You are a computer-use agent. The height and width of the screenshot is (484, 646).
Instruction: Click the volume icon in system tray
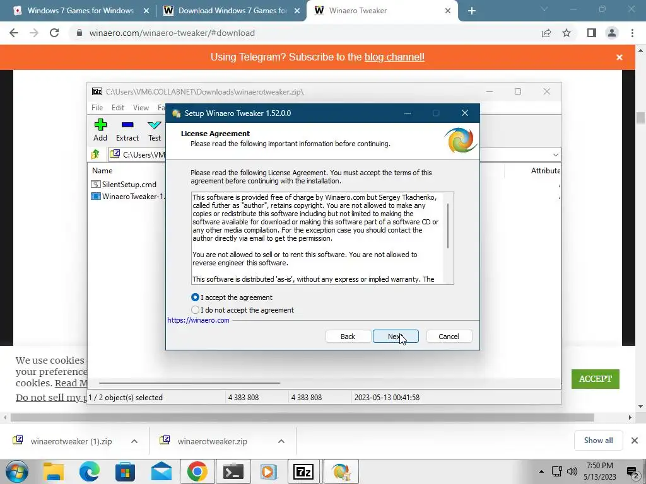click(572, 471)
